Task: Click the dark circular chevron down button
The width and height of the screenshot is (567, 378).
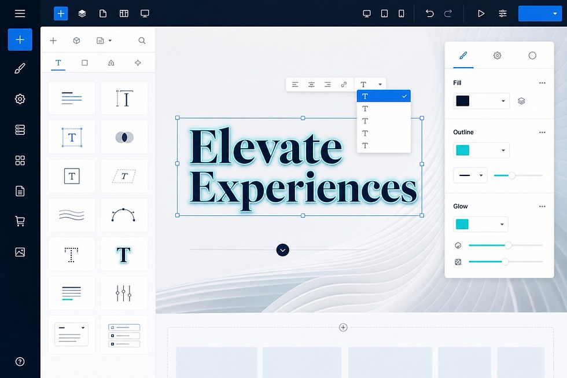Action: (283, 250)
